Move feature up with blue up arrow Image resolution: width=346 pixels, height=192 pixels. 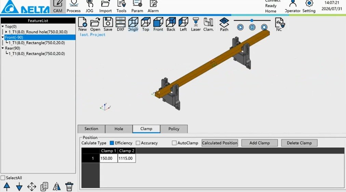pyautogui.click(x=7, y=187)
